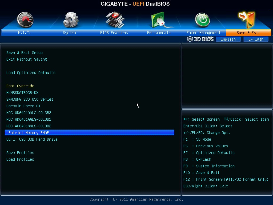Click the +/-/PU/PD: Change Opt. line

tap(207, 133)
